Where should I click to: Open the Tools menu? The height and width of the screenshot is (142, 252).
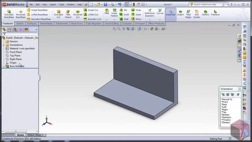click(x=61, y=4)
